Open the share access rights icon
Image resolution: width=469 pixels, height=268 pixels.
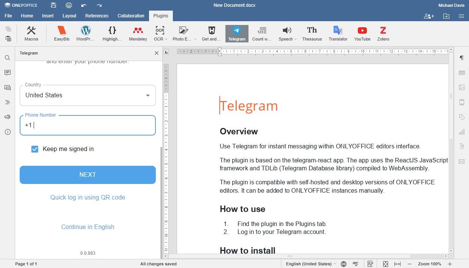[x=429, y=16]
